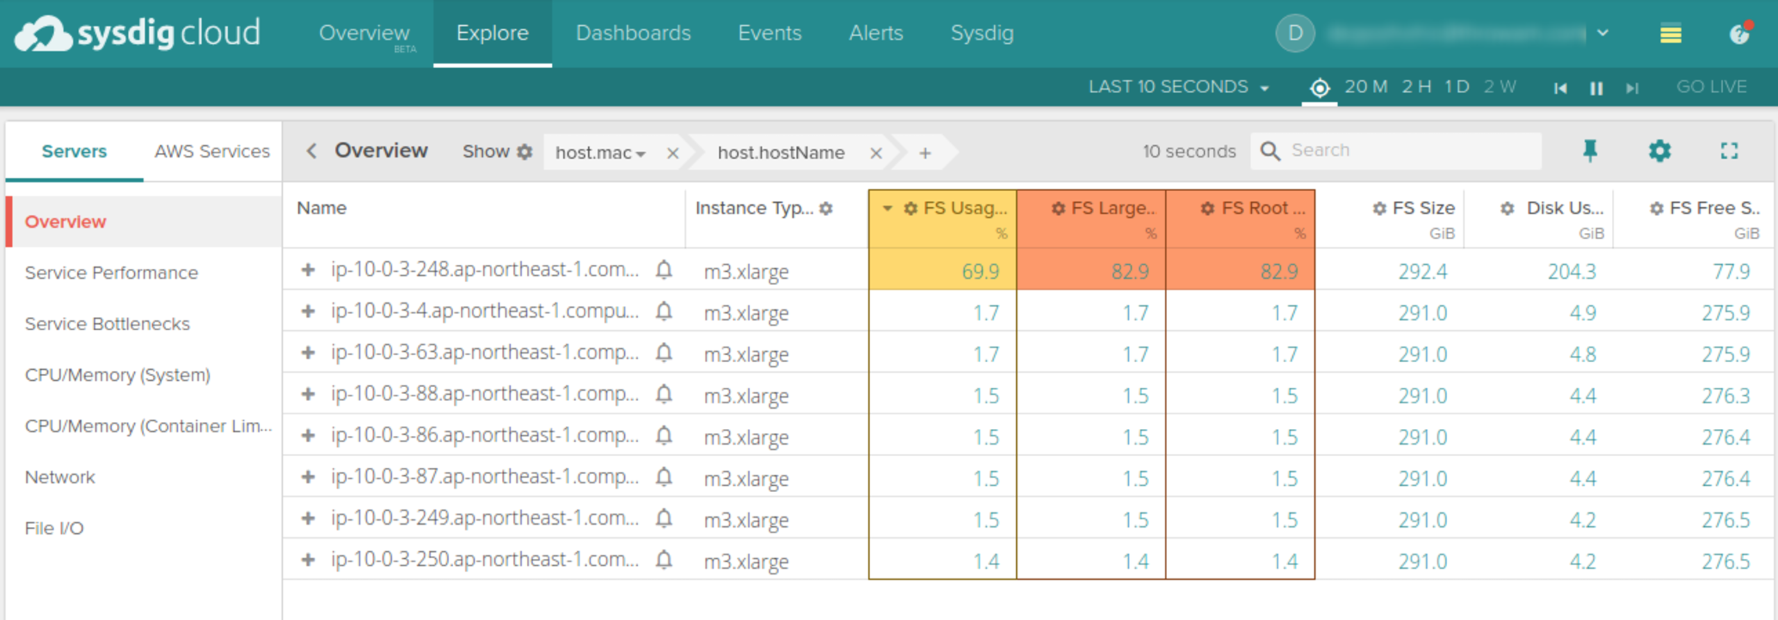
Task: Open the help notification icon
Action: point(1740,33)
